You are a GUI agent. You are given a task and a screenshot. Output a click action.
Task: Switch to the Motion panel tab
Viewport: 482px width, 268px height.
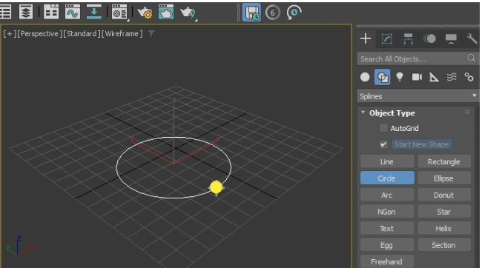[x=429, y=39]
